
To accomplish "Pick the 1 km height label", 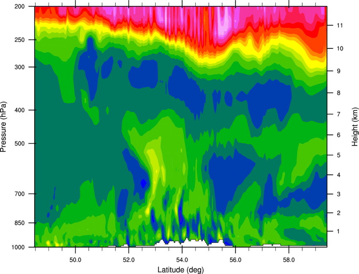I will (339, 231).
